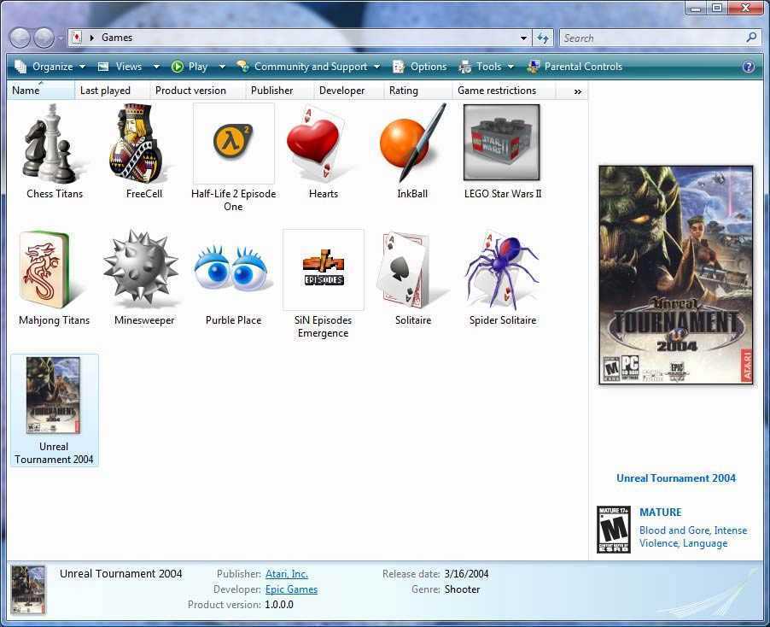
Task: Select Unreal Tournament 2004 box art icon
Action: pos(53,395)
